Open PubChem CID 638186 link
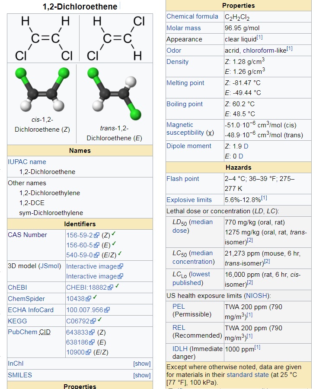Viewport: 316px width, 389px height. click(x=80, y=342)
